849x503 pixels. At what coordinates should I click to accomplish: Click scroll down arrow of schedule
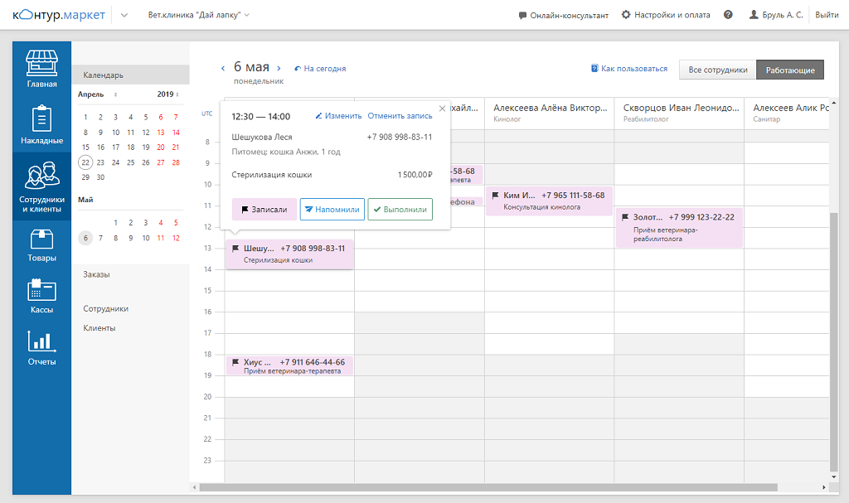click(x=834, y=477)
